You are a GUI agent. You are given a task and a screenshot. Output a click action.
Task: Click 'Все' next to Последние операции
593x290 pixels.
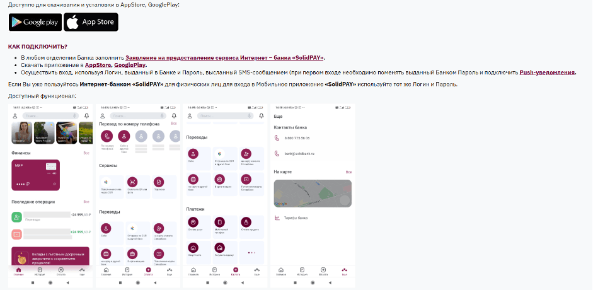pyautogui.click(x=86, y=202)
